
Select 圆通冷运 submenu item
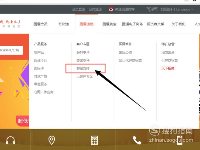click(x=40, y=60)
